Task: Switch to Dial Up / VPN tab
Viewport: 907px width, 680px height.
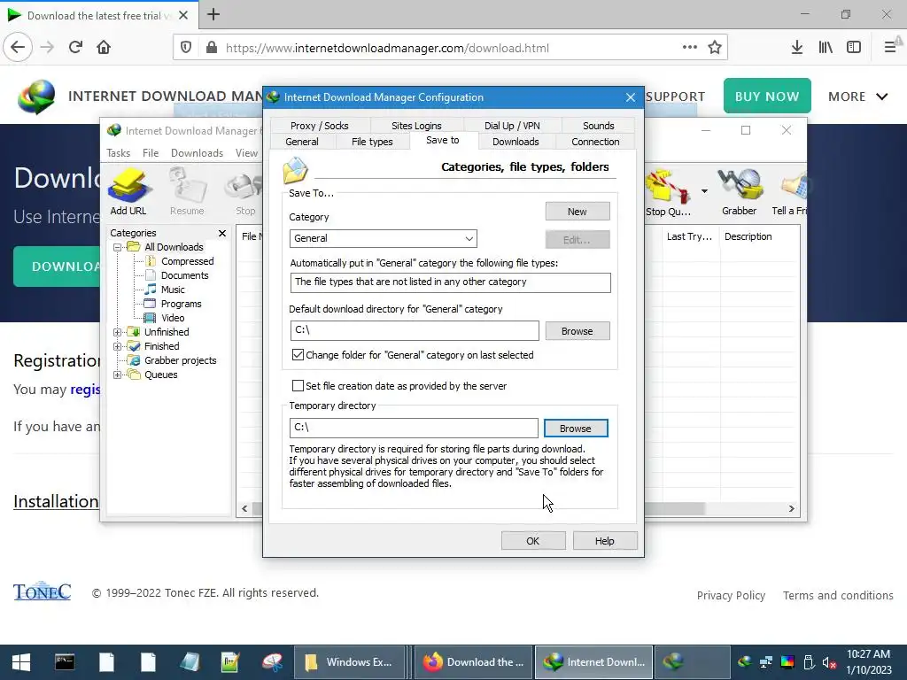Action: tap(512, 126)
